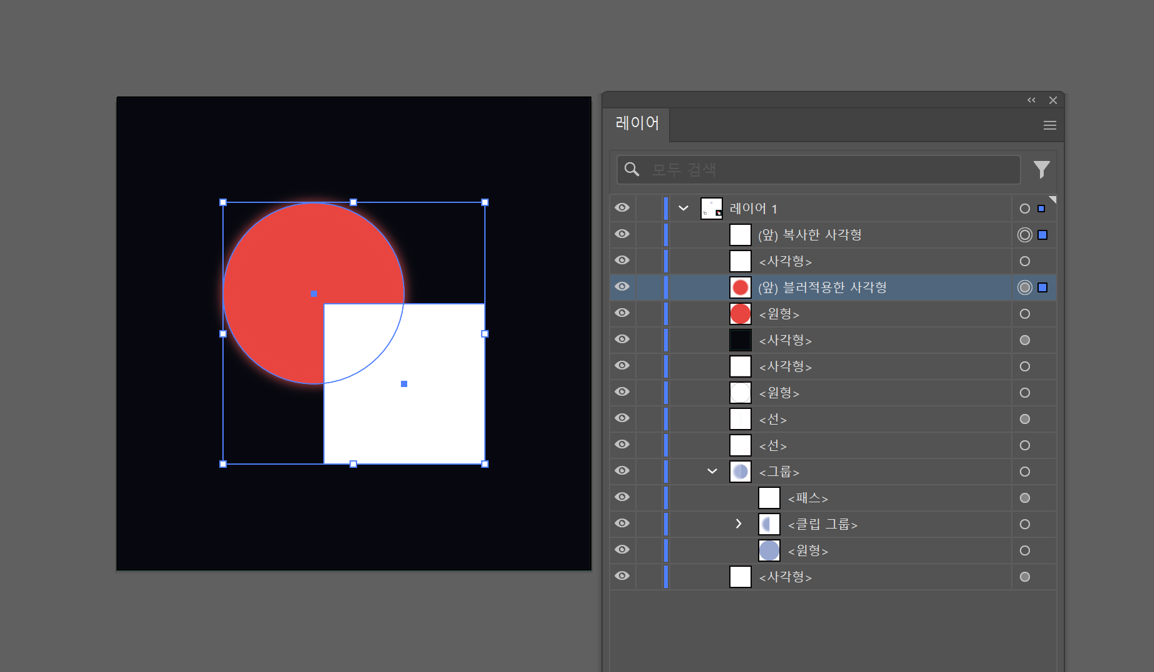Image resolution: width=1154 pixels, height=672 pixels.
Task: Click the right-middle bounding box handle
Action: pyautogui.click(x=485, y=334)
